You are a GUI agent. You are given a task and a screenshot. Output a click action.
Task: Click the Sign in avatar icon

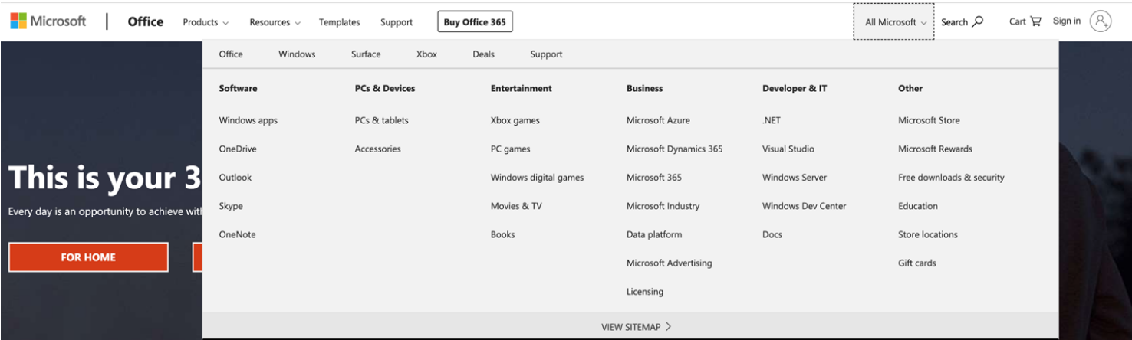click(1101, 21)
